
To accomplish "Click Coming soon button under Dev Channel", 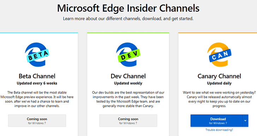I will (x=128, y=121).
